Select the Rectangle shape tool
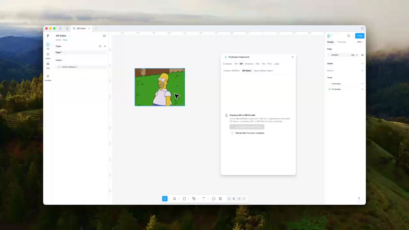The height and width of the screenshot is (230, 409). (184, 199)
